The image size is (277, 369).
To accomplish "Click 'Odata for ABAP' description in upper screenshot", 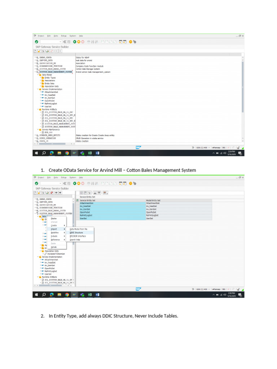I will 83,58.
